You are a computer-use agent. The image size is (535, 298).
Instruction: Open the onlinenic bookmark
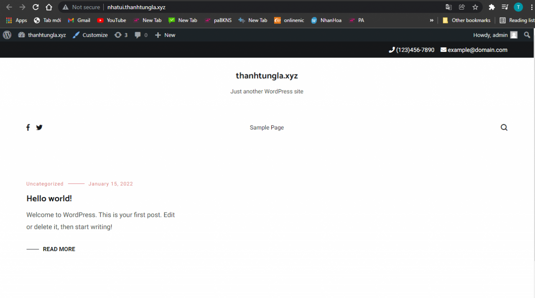pyautogui.click(x=289, y=20)
